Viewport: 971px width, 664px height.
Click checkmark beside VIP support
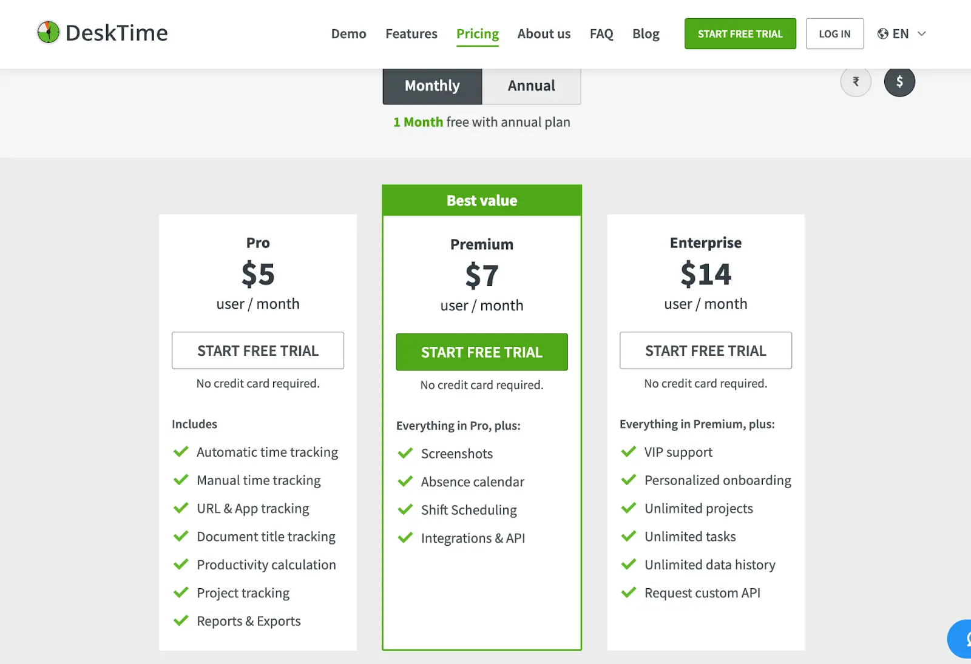[x=629, y=452]
